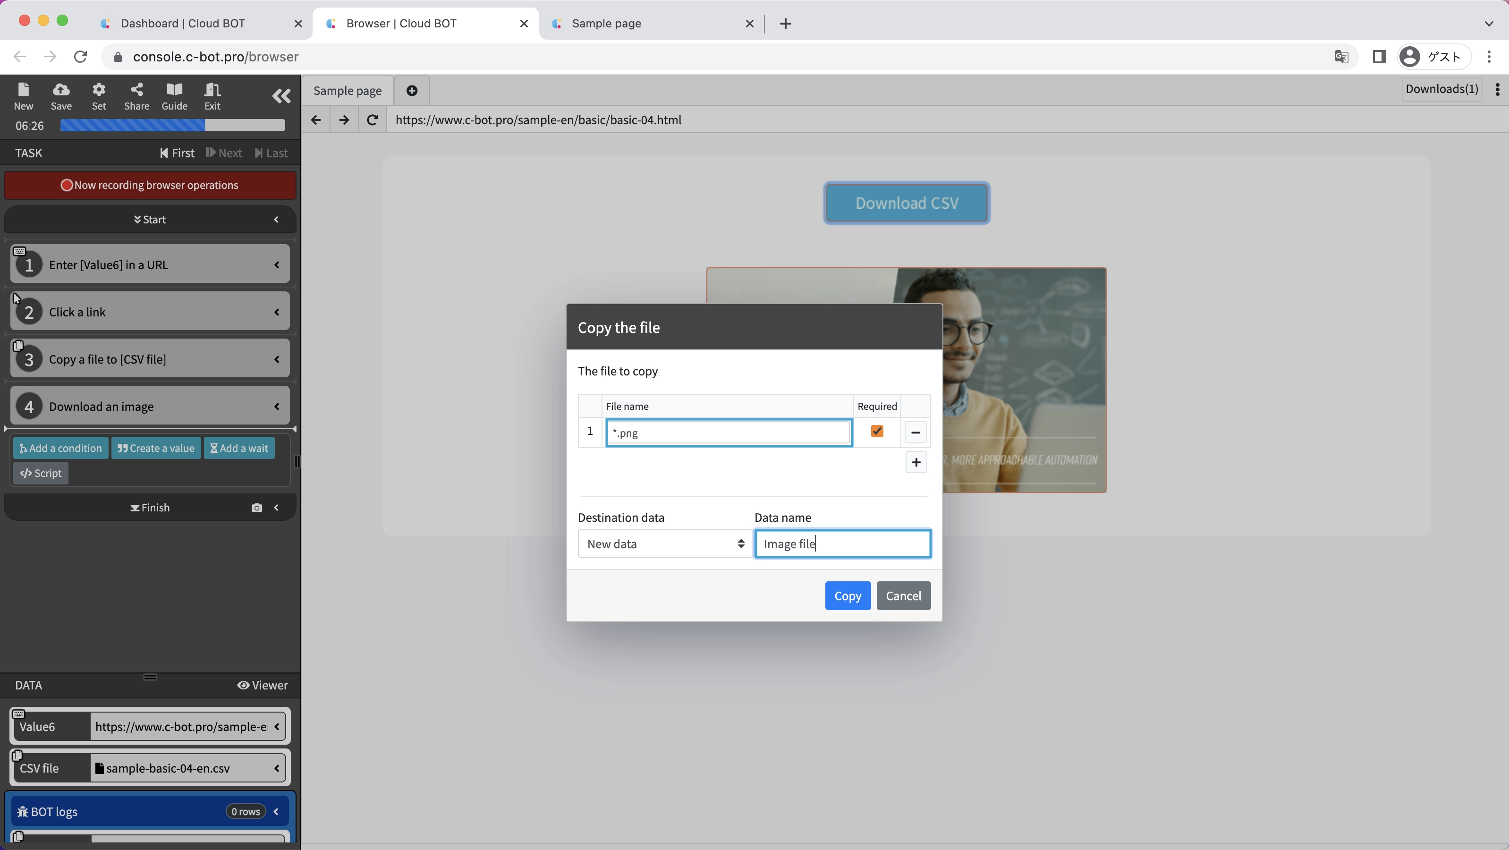1509x850 pixels.
Task: Collapse the sidebar with the double chevron
Action: click(281, 96)
